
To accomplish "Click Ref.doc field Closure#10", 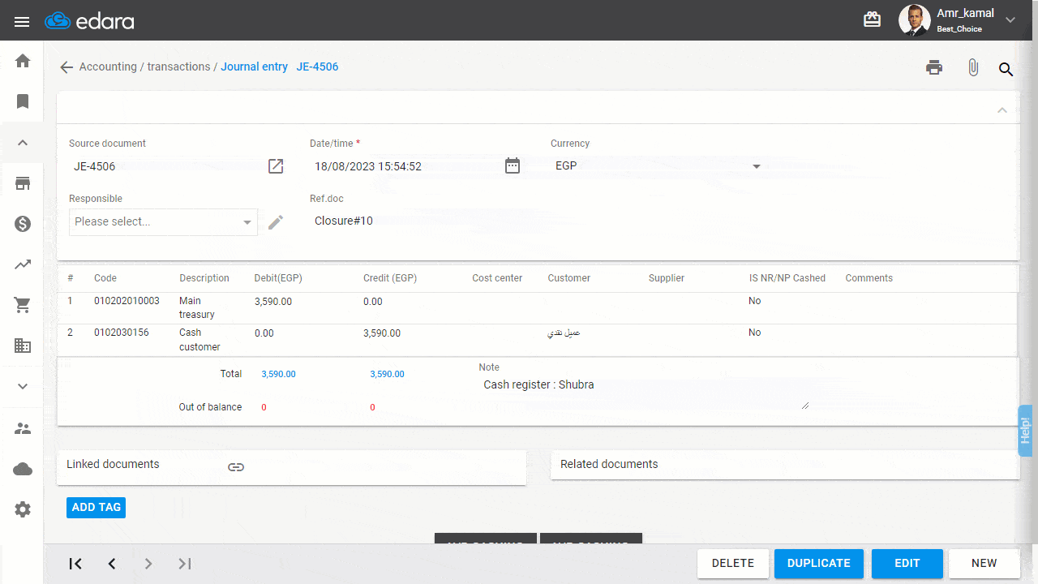I will pyautogui.click(x=405, y=221).
